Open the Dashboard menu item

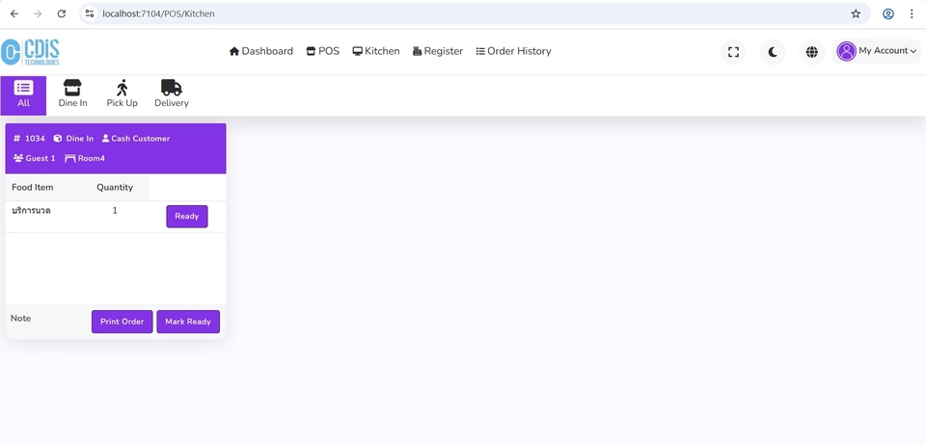261,51
